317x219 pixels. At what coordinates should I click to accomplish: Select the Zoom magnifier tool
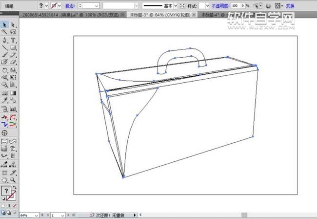(13, 180)
